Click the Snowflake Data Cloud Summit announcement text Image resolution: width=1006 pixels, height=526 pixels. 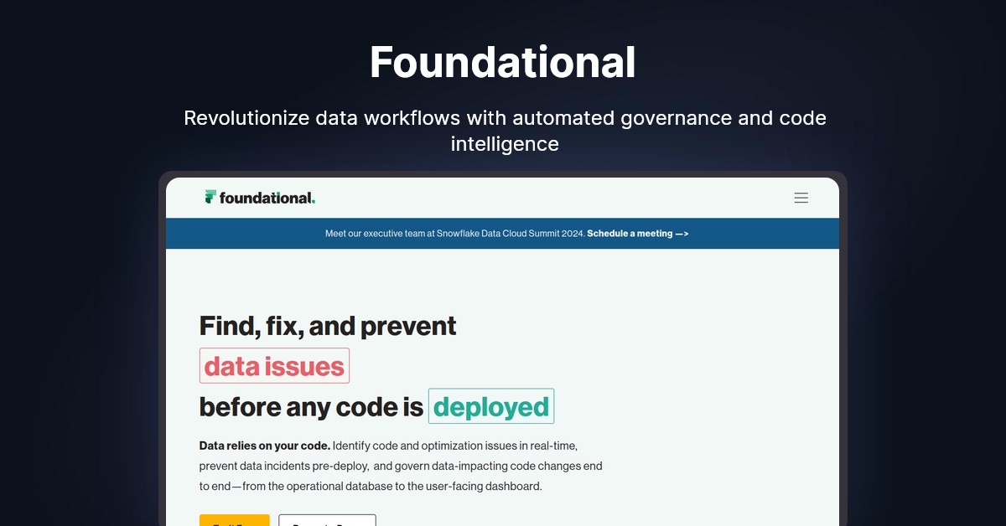[455, 234]
